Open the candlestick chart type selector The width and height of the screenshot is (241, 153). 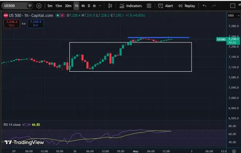tap(110, 6)
